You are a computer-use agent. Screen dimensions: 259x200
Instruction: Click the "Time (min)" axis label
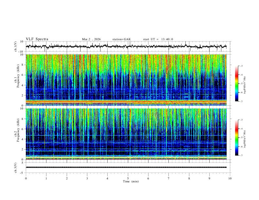131,181
